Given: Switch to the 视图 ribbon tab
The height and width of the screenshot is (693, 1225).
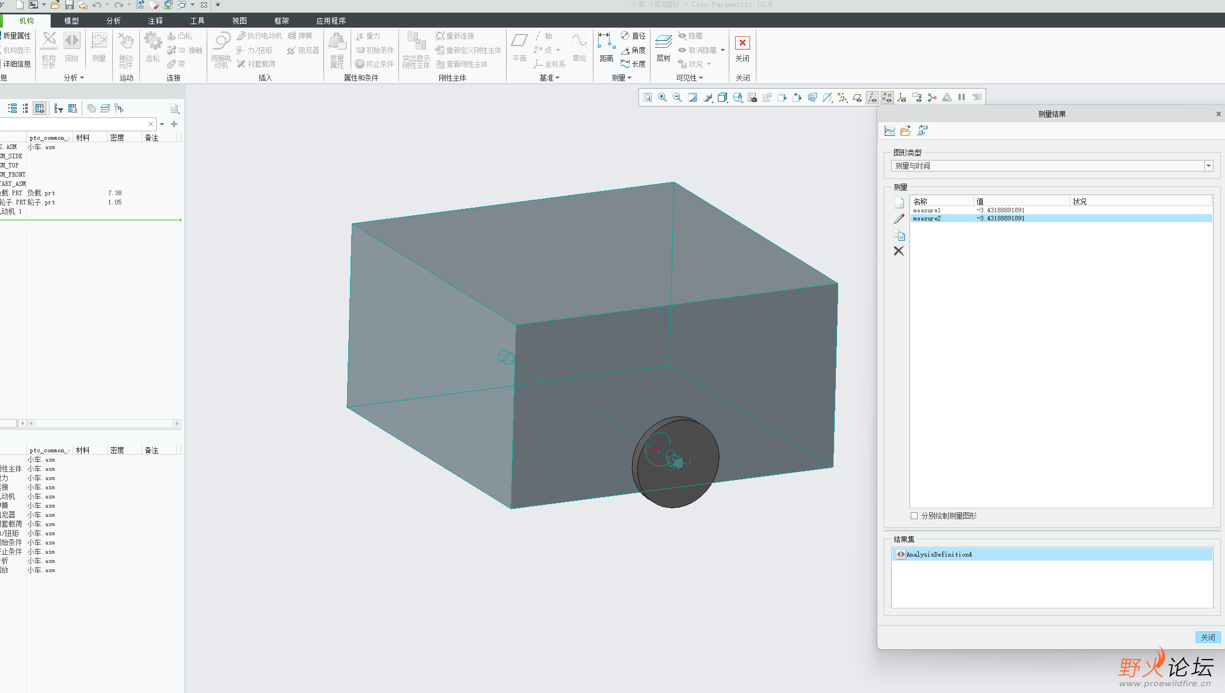Looking at the screenshot, I should click(239, 21).
